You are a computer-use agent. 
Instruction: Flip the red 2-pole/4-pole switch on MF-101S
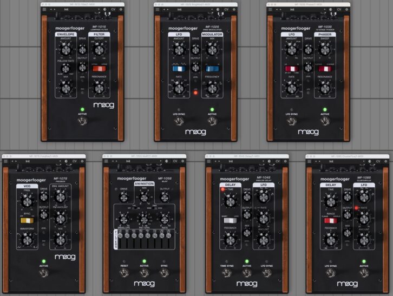pyautogui.click(x=99, y=68)
